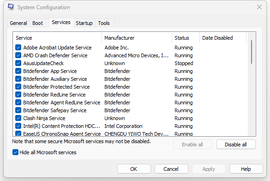Image resolution: width=270 pixels, height=181 pixels.
Task: Click Unknown manufacturer of AsusUpdateCheck
Action: (x=114, y=63)
